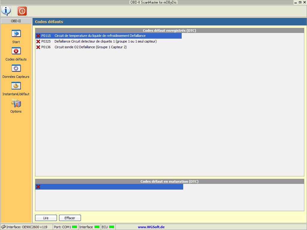Click red X icon beside P0136
Image resolution: width=307 pixels, height=230 pixels.
point(38,47)
